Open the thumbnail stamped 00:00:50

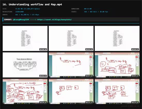coord(25,38)
